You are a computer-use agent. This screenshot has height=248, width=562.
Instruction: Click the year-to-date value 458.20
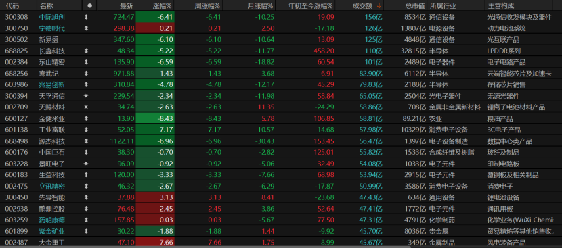click(x=324, y=51)
